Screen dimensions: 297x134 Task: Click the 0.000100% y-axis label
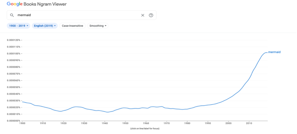pos(13,53)
